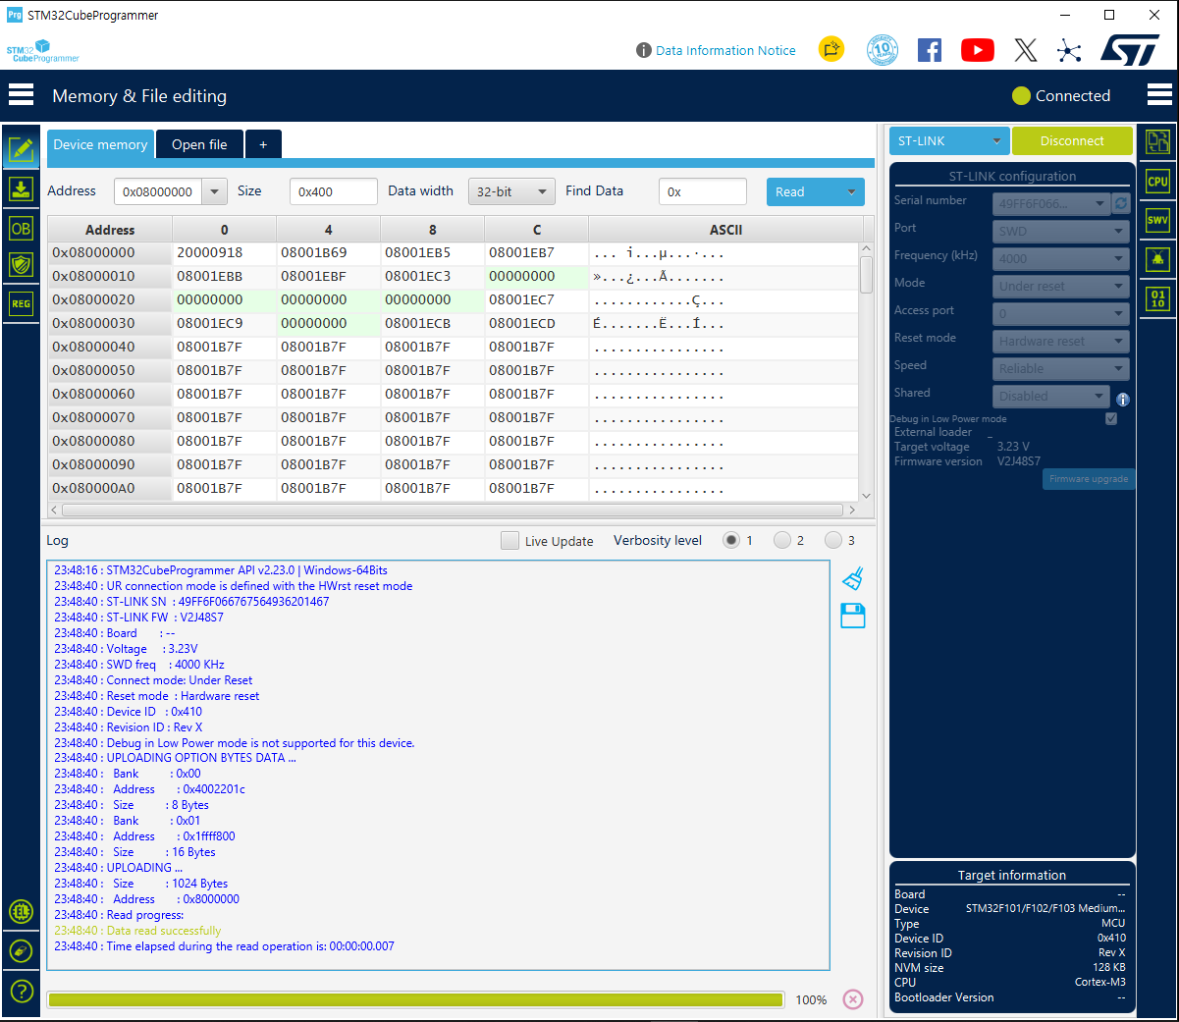Click the Find Data input field
Screen dimensions: 1179x1022
coord(703,191)
